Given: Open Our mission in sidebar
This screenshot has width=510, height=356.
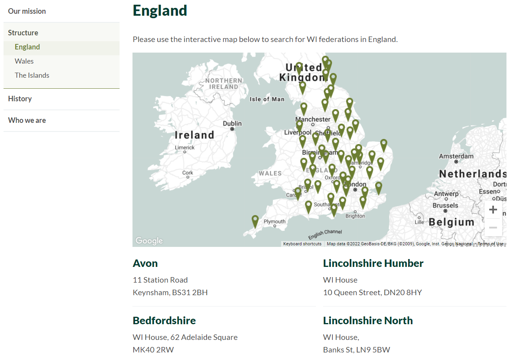Looking at the screenshot, I should [x=27, y=11].
